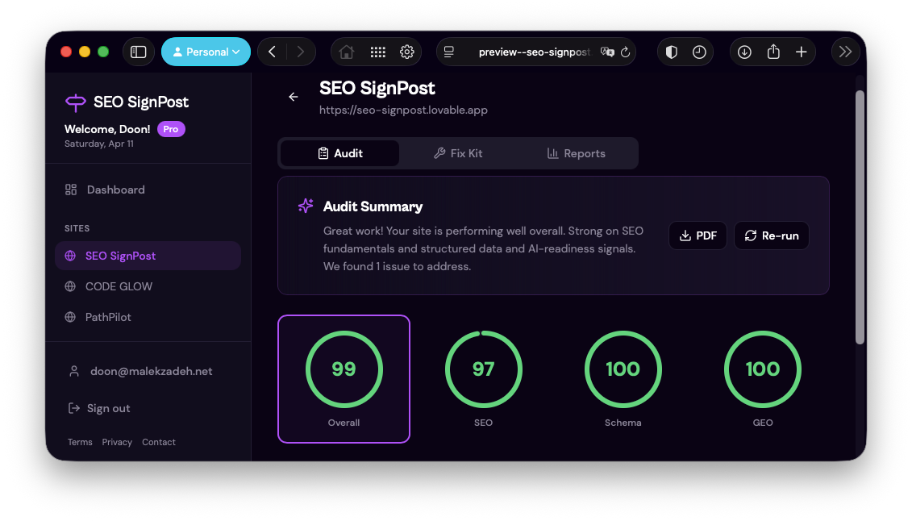Open the browser home page icon
This screenshot has height=521, width=912.
347,52
